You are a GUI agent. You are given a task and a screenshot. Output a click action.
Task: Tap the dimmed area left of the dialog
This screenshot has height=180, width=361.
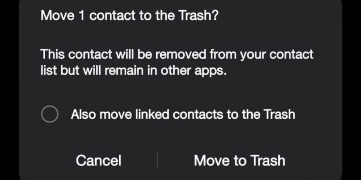tap(9, 90)
